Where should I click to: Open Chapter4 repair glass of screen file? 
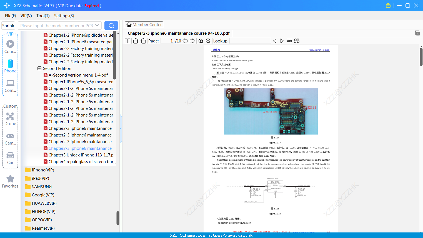click(x=78, y=162)
